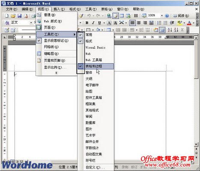Select 页眉和页脚 in View menu

click(56, 60)
